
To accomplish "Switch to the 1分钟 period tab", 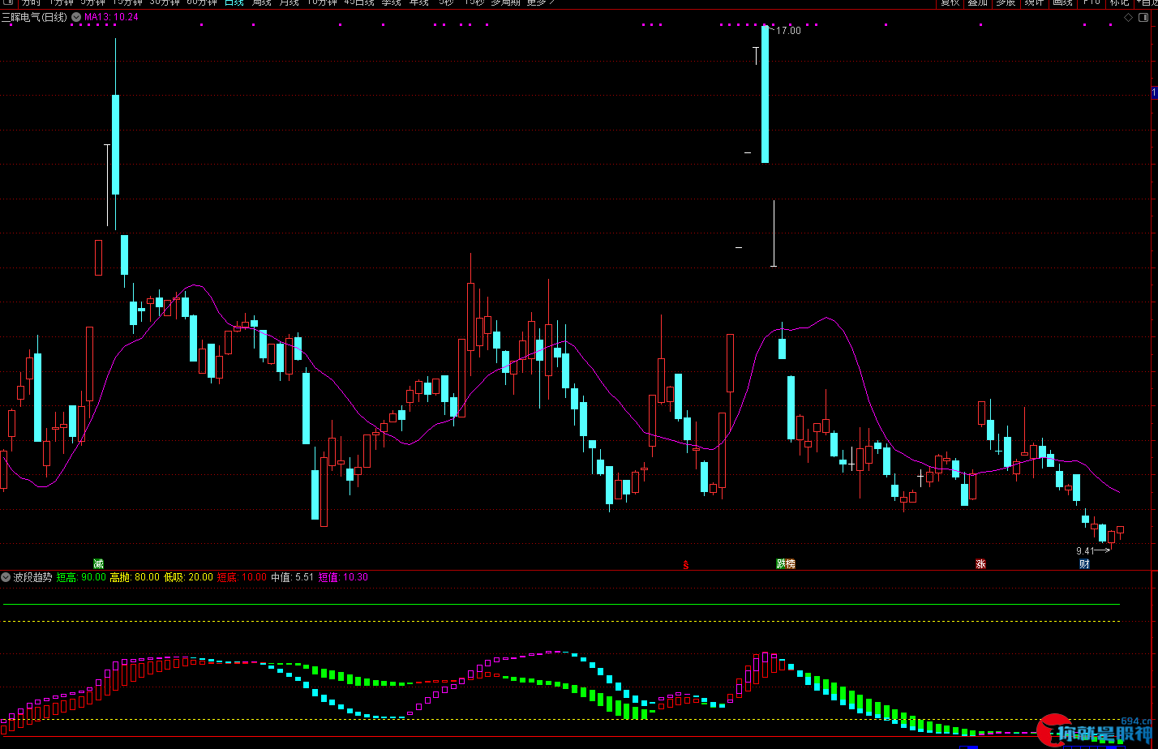I will tap(62, 2).
